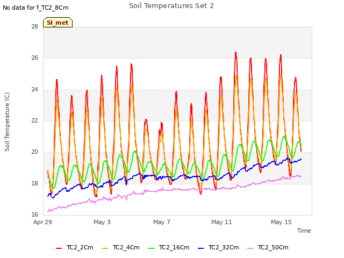Toggle the TC2_4Cm legend entry

pos(121,248)
